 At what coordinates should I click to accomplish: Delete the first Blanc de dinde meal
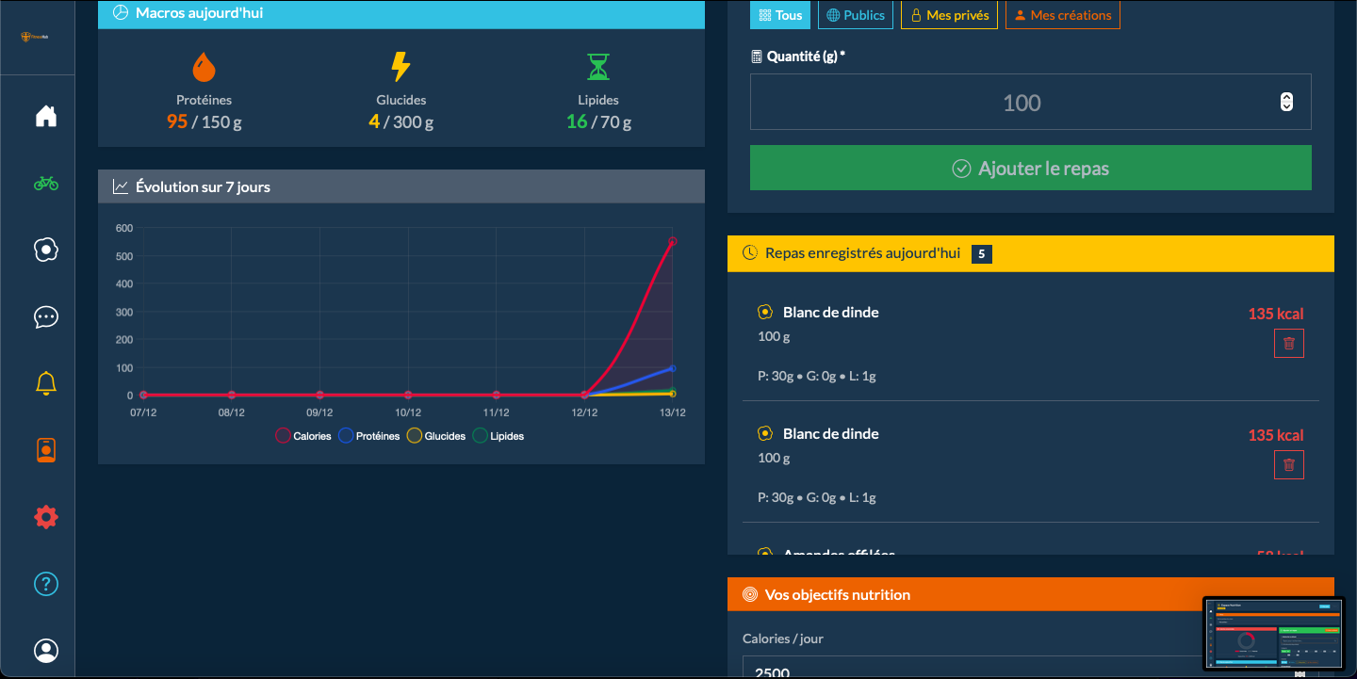(x=1288, y=344)
